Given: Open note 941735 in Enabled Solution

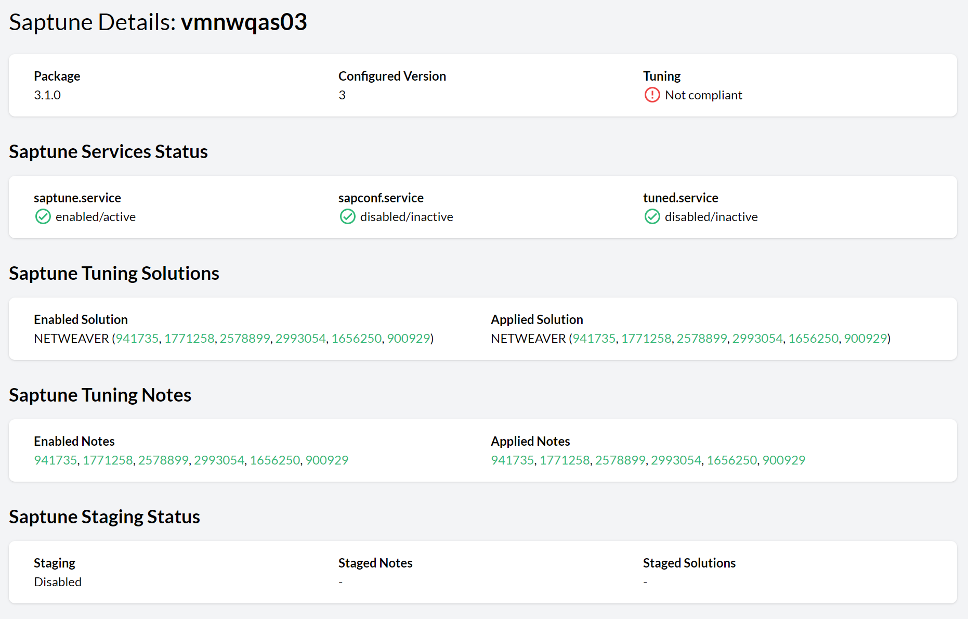Looking at the screenshot, I should point(137,338).
